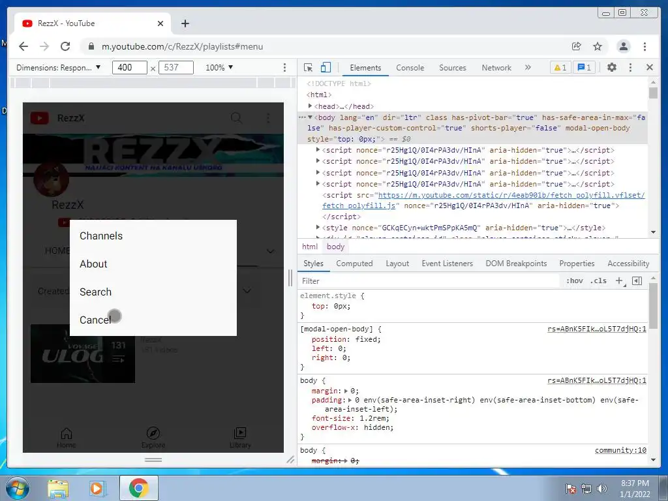
Task: Open the community:10 stylesheet link
Action: tap(620, 450)
